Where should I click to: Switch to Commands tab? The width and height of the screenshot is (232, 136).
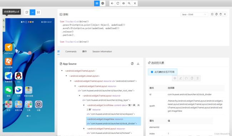[71, 52]
